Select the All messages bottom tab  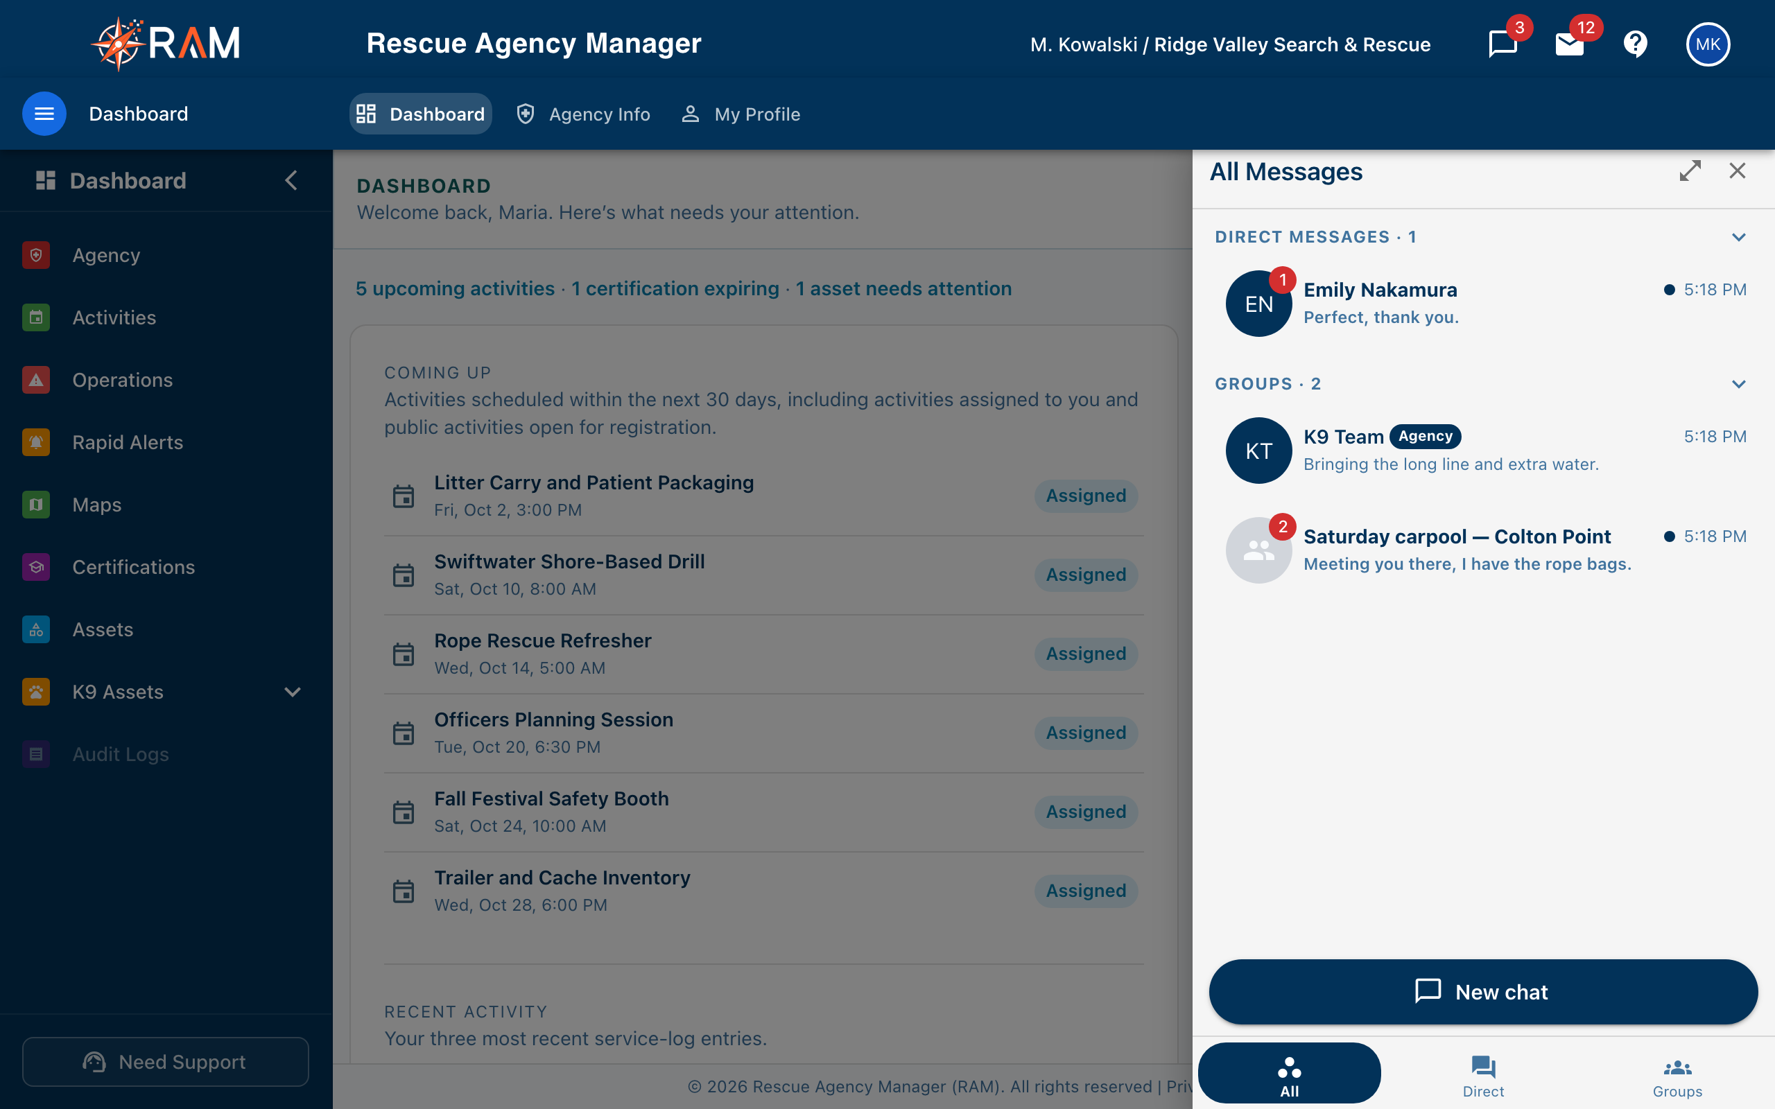(1289, 1074)
